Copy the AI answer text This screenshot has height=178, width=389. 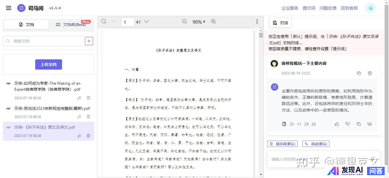pyautogui.click(x=358, y=124)
